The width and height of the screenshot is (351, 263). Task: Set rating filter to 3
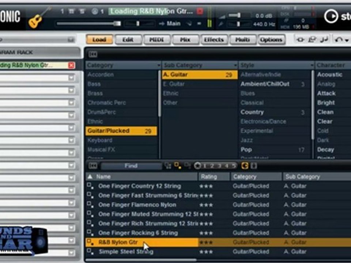click(x=220, y=166)
